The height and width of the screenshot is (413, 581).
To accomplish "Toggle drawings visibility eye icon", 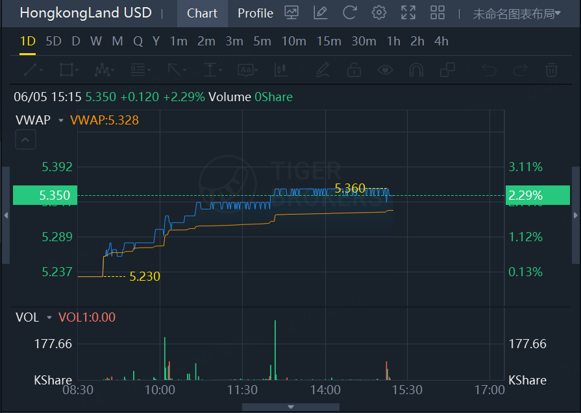I will click(x=385, y=69).
